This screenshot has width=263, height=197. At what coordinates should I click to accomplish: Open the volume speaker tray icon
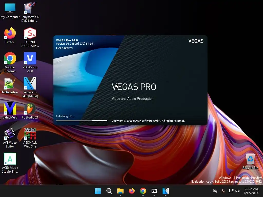click(237, 191)
